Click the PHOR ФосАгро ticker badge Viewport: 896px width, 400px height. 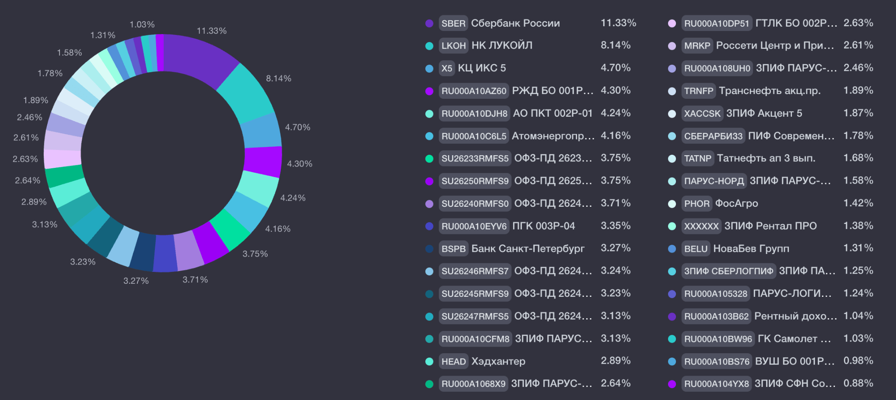696,204
